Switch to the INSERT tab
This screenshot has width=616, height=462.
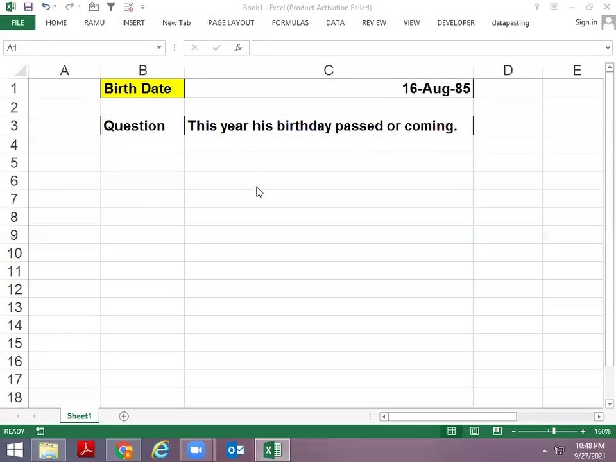[133, 23]
